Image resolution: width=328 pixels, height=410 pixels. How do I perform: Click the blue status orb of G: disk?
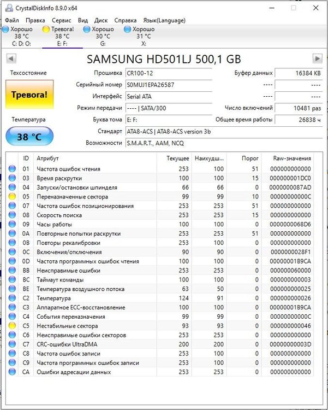coord(87,30)
